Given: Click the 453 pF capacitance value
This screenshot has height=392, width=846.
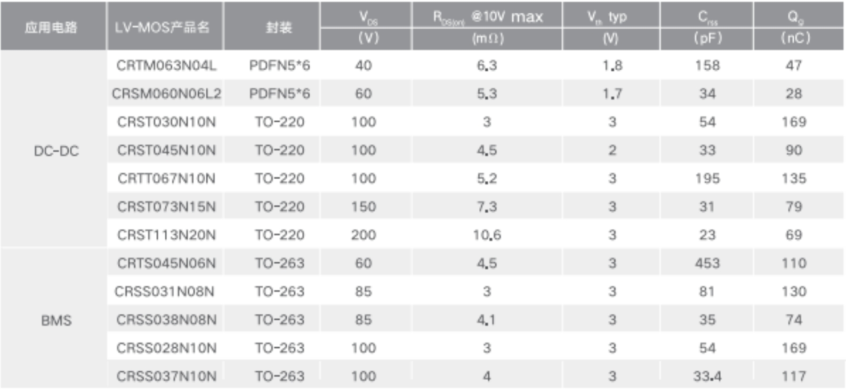Looking at the screenshot, I should (x=707, y=263).
